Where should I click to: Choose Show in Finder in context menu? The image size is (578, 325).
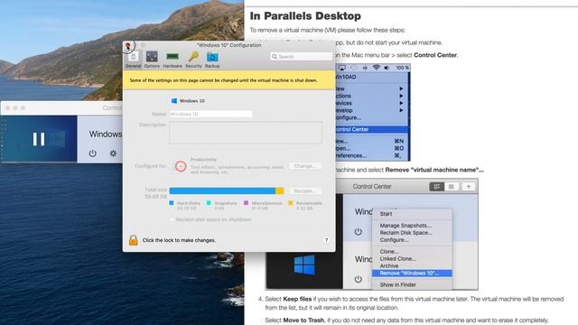pyautogui.click(x=397, y=285)
